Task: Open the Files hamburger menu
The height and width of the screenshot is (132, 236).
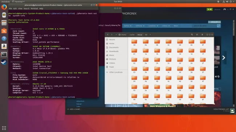Action: point(202,35)
